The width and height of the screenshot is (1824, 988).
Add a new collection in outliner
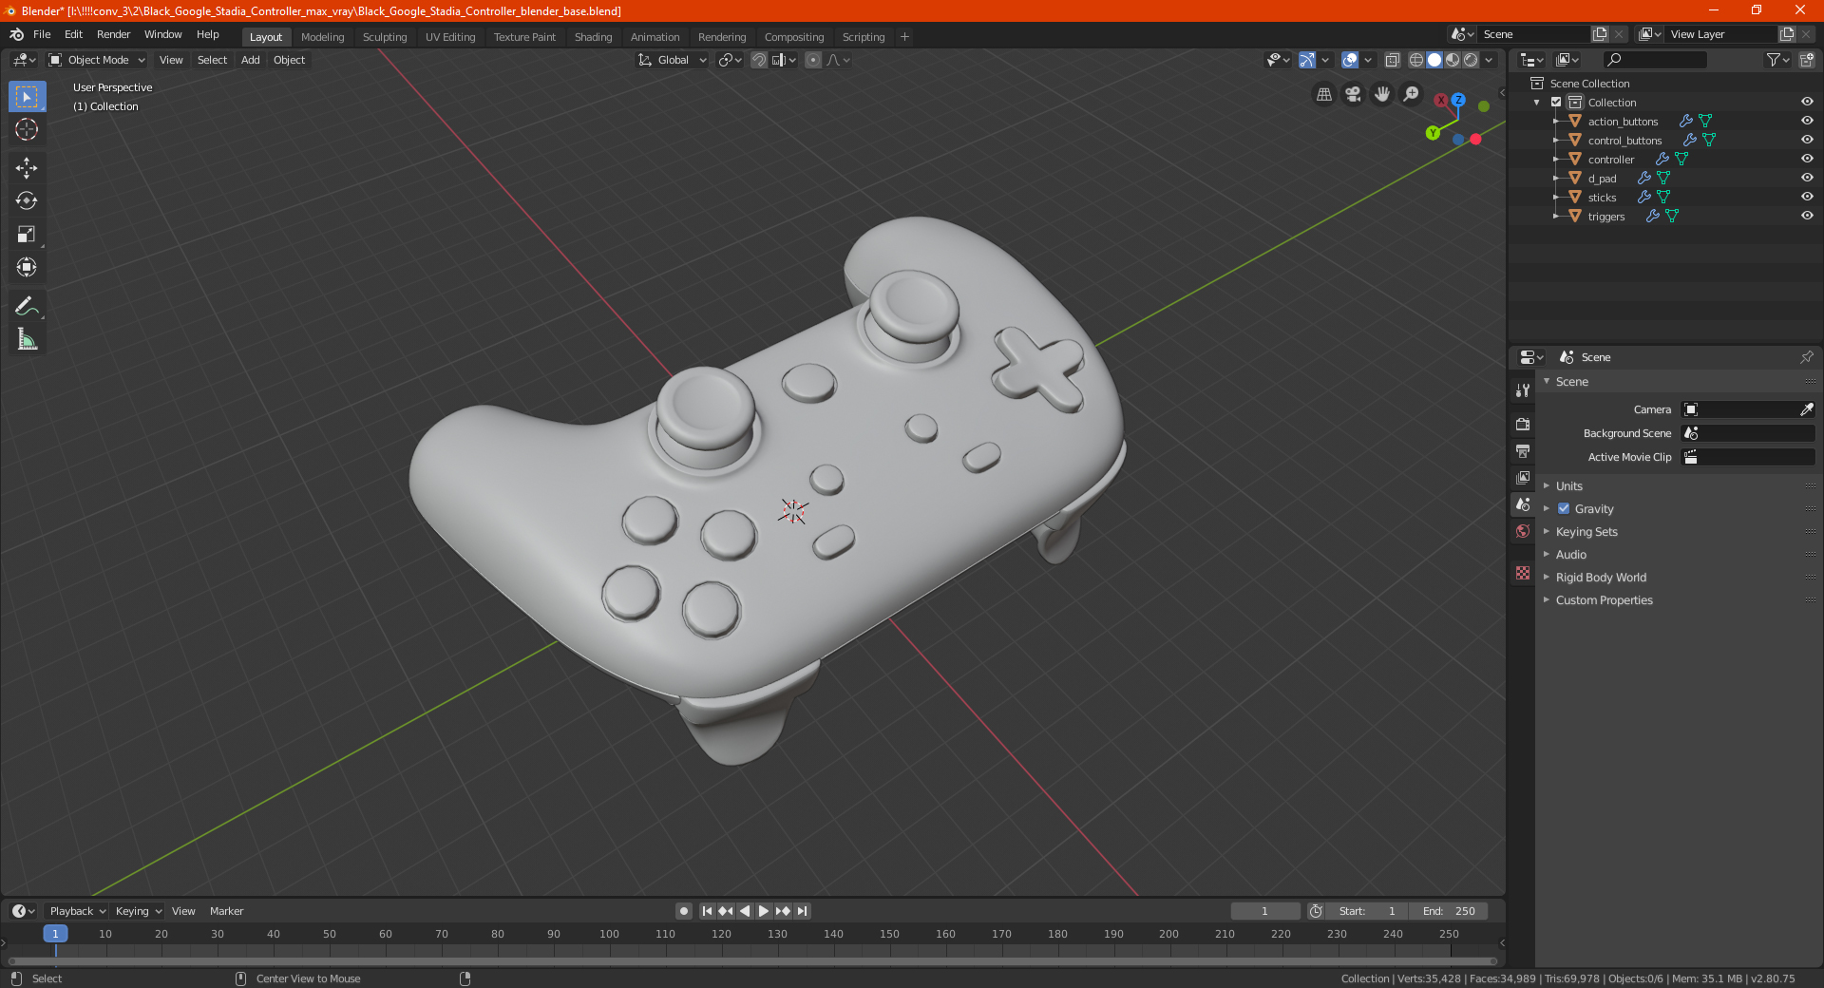coord(1806,60)
